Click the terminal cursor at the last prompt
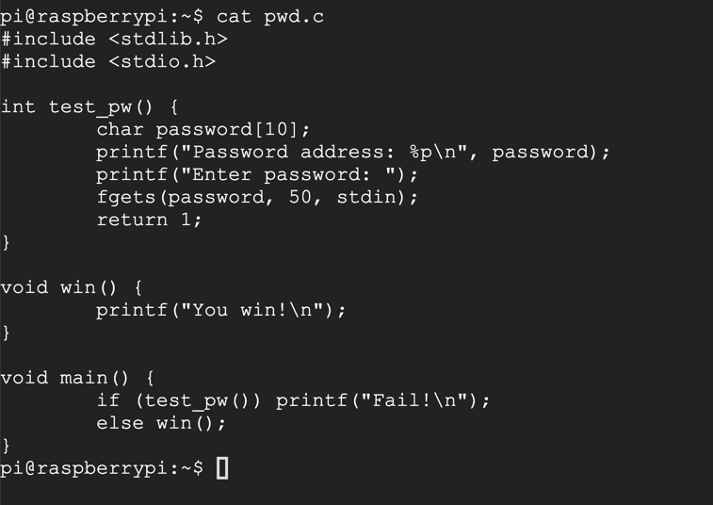 (x=222, y=468)
